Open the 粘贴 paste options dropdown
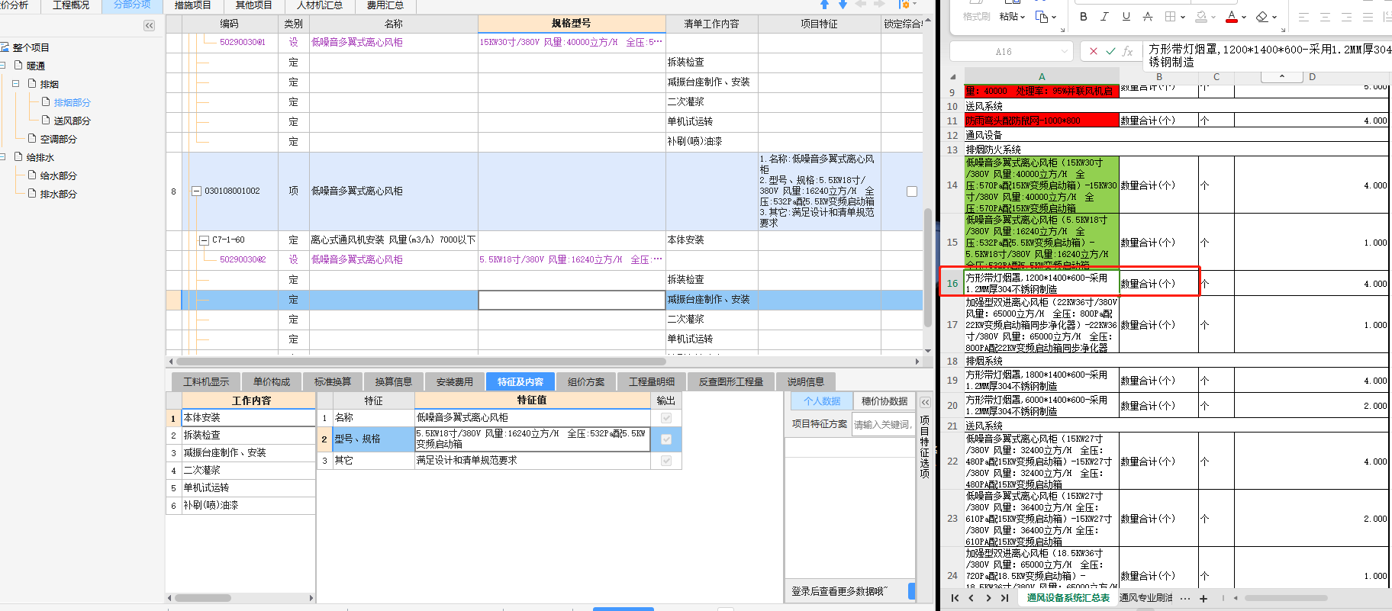The height and width of the screenshot is (611, 1392). click(1023, 17)
